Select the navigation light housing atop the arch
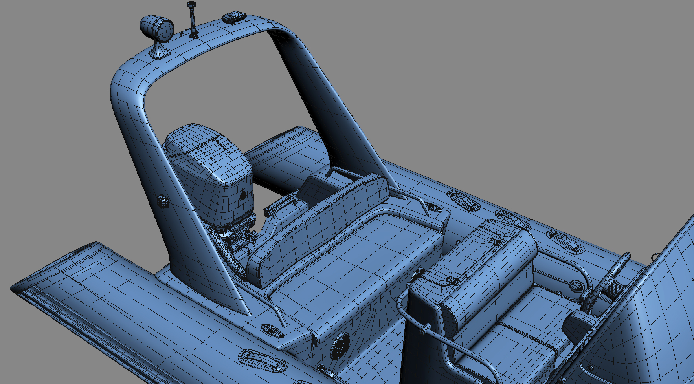694x384 pixels. 234,17
